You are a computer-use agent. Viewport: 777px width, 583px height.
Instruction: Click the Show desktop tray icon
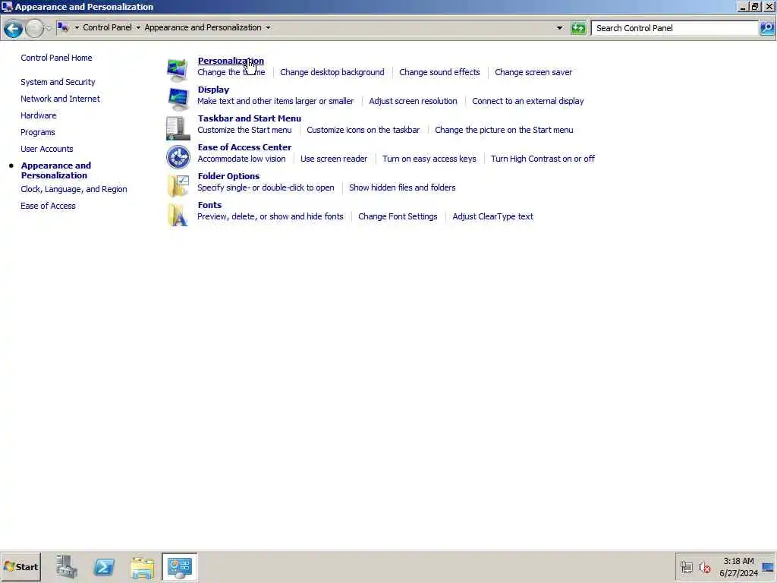point(768,567)
